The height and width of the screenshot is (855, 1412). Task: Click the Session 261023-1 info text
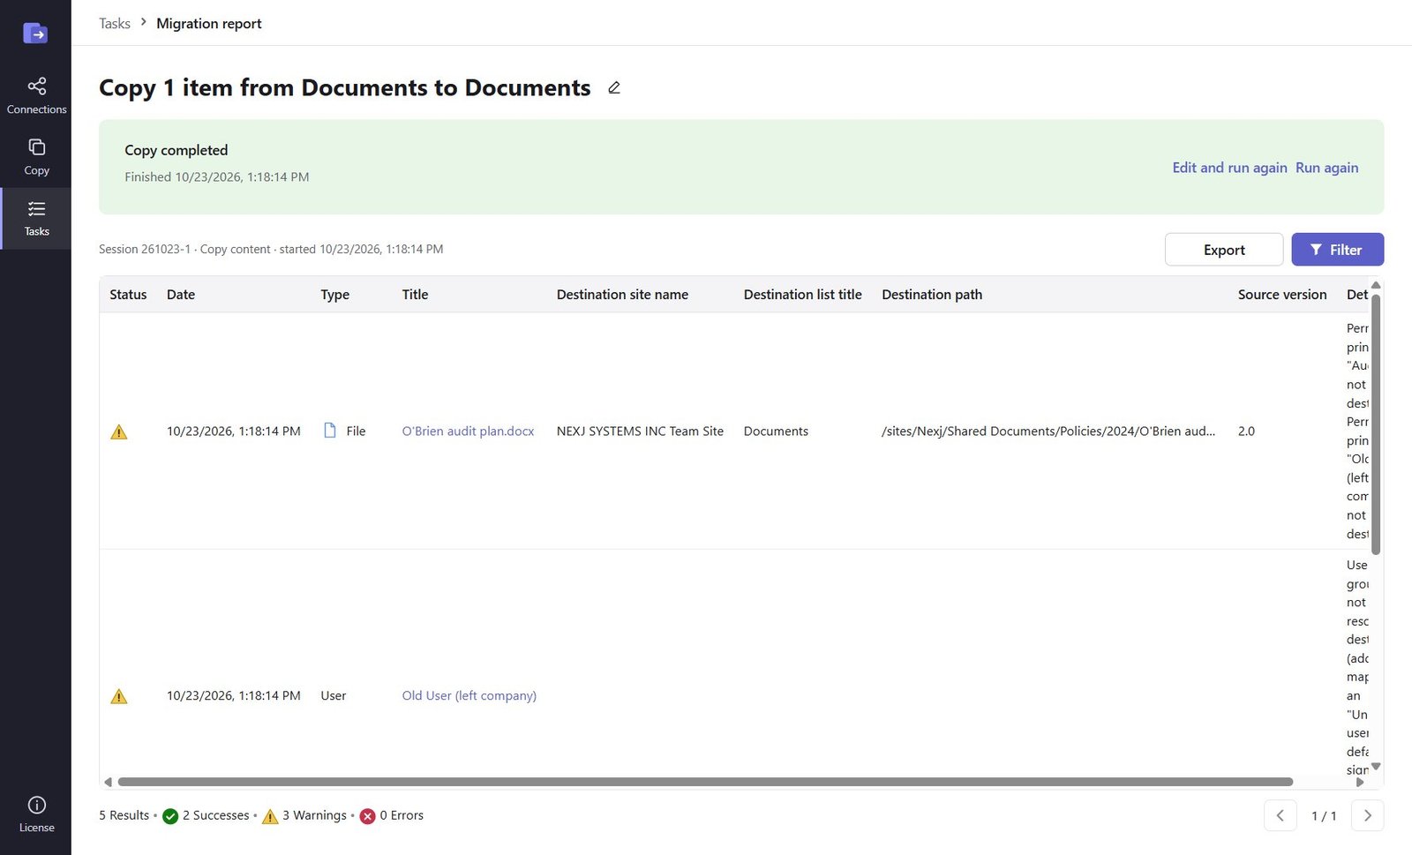(x=271, y=249)
